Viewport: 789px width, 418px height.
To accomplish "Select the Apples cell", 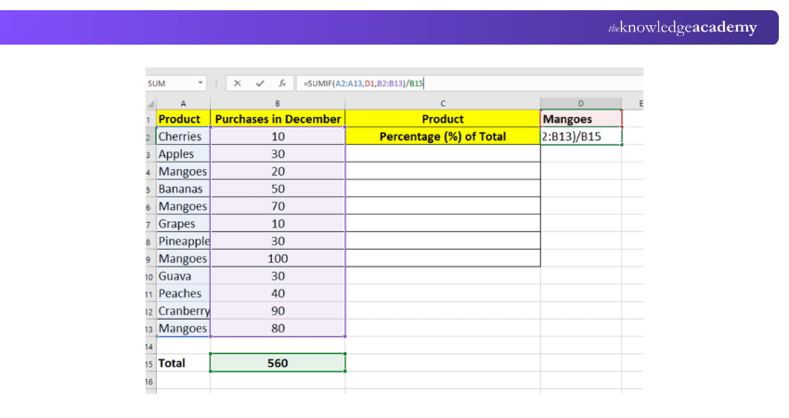I will [183, 153].
